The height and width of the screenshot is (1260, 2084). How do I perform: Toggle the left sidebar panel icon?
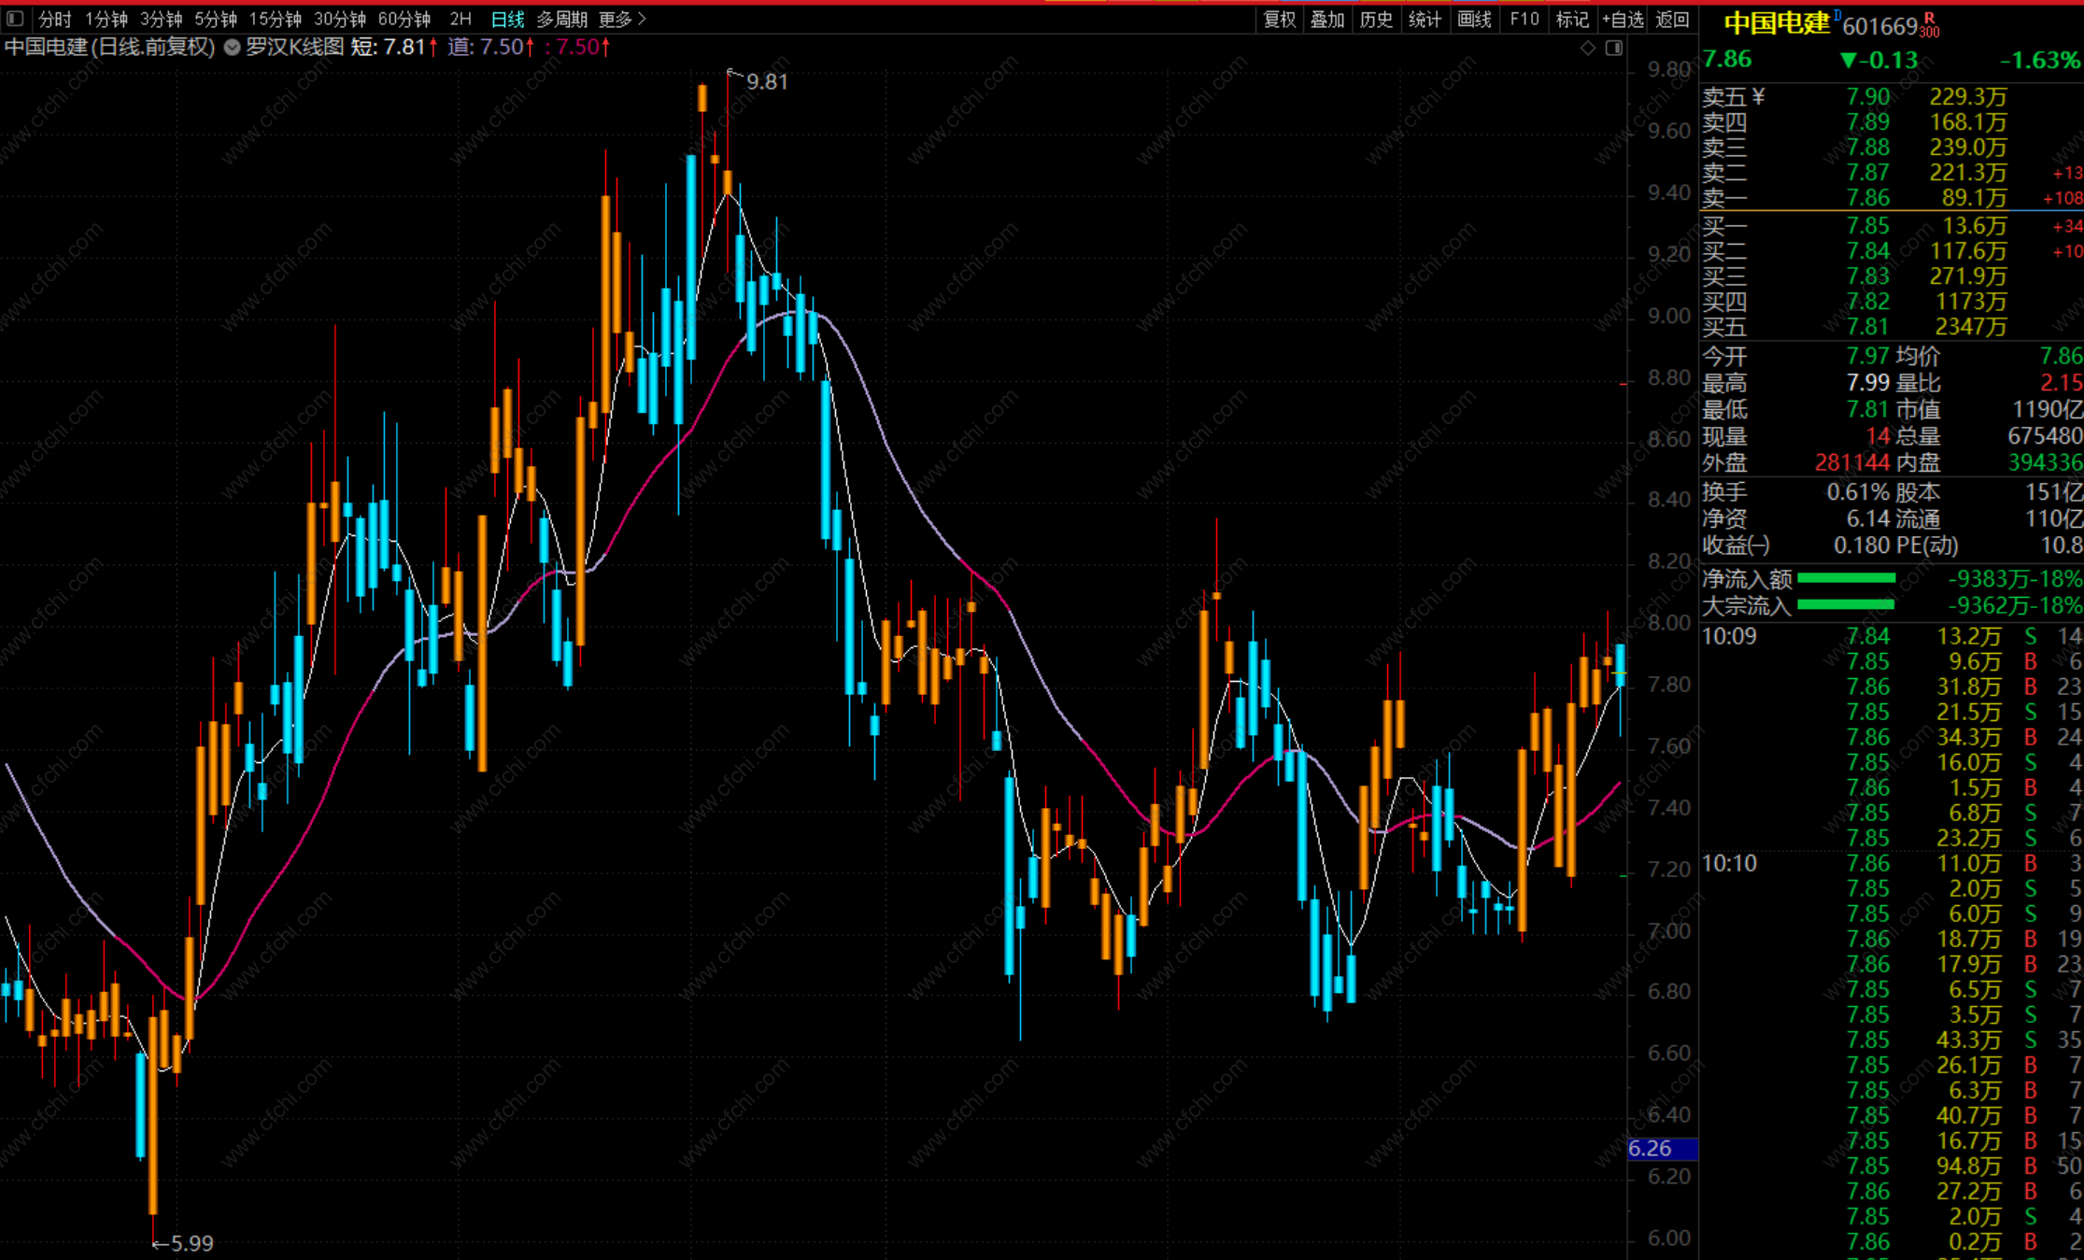coord(15,18)
